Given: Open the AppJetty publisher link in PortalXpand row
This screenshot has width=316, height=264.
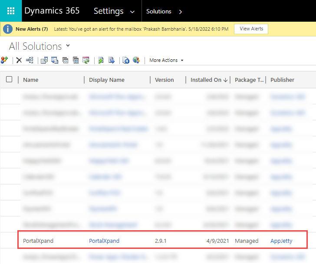Looking at the screenshot, I should coord(281,241).
